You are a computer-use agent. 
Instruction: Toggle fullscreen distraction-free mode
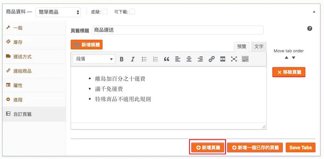234,59
